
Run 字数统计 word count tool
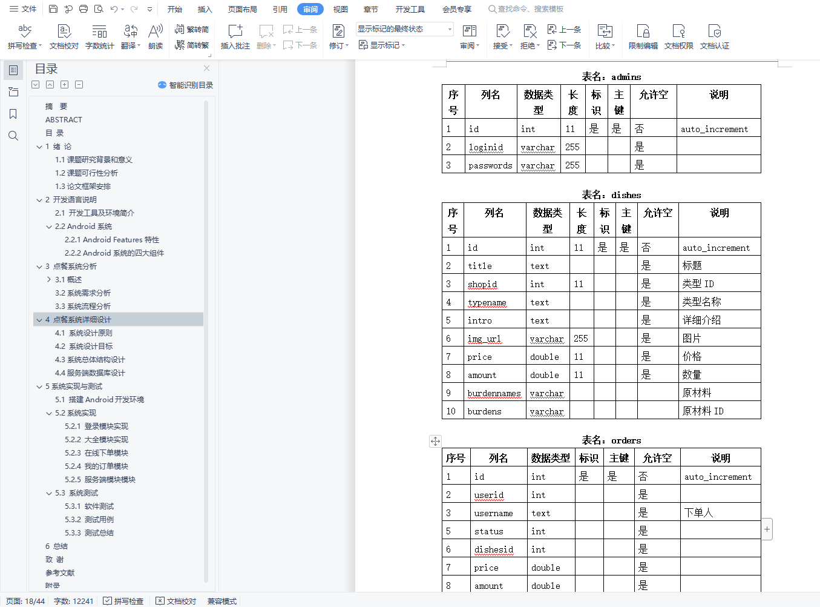(x=100, y=37)
